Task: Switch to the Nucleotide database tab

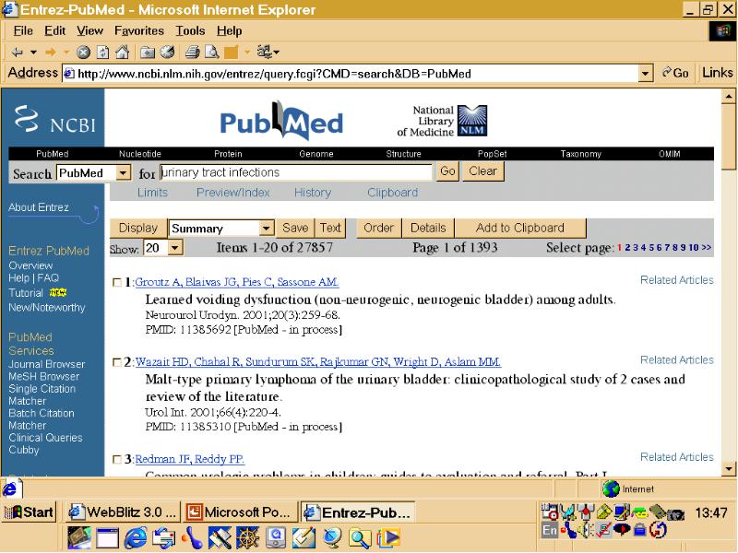Action: point(140,154)
